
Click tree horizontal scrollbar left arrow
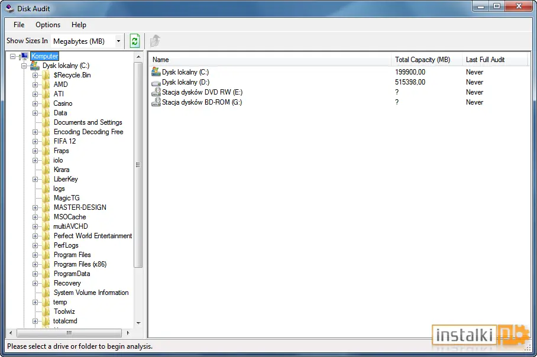[x=11, y=333]
